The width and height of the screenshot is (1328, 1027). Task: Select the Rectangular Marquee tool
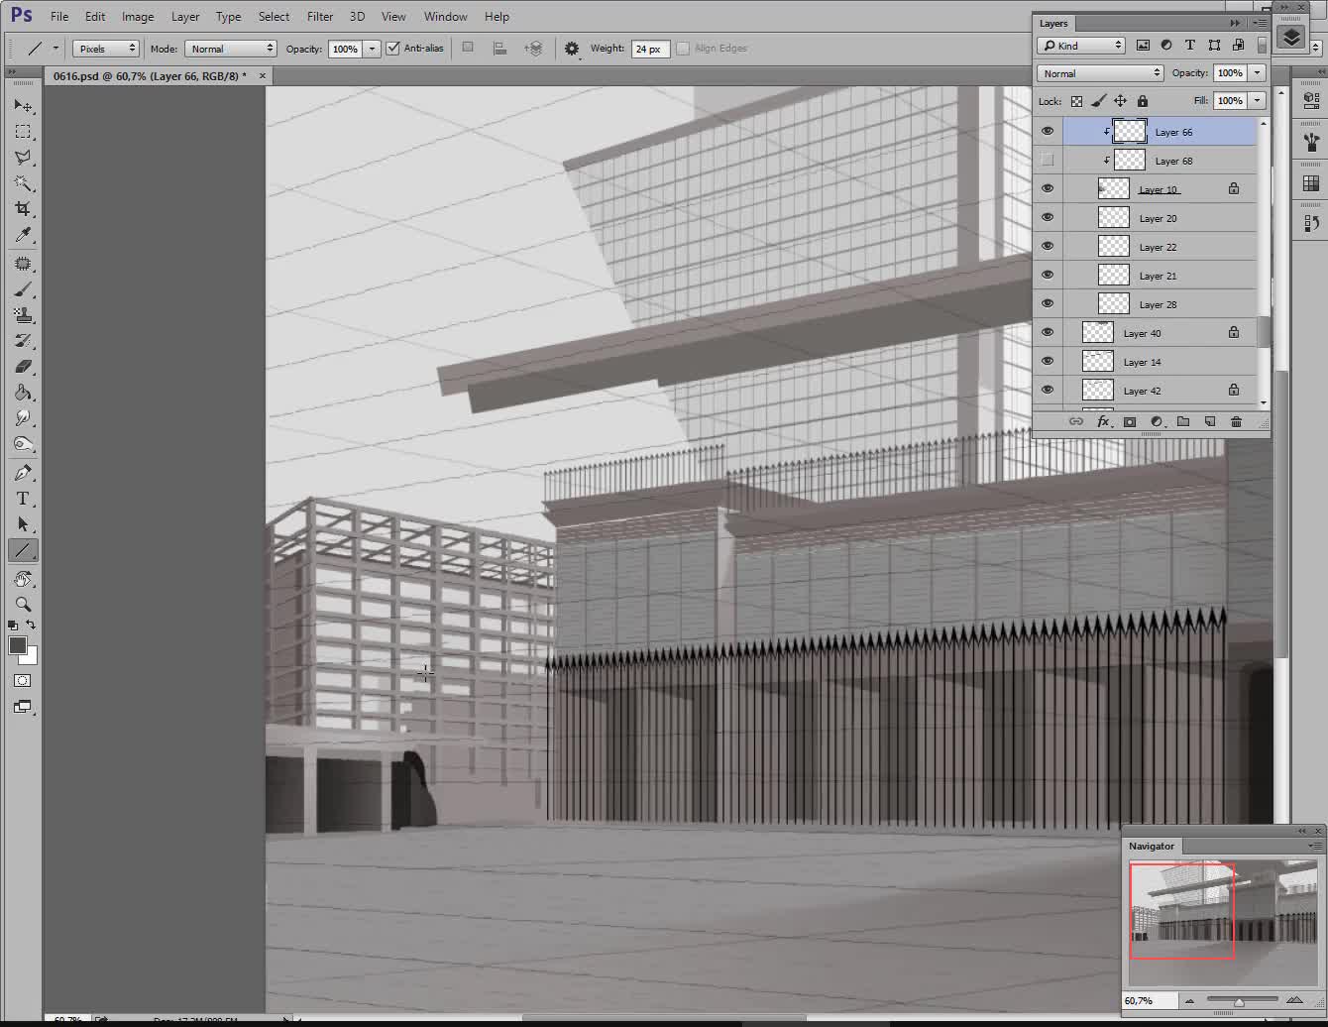(22, 132)
